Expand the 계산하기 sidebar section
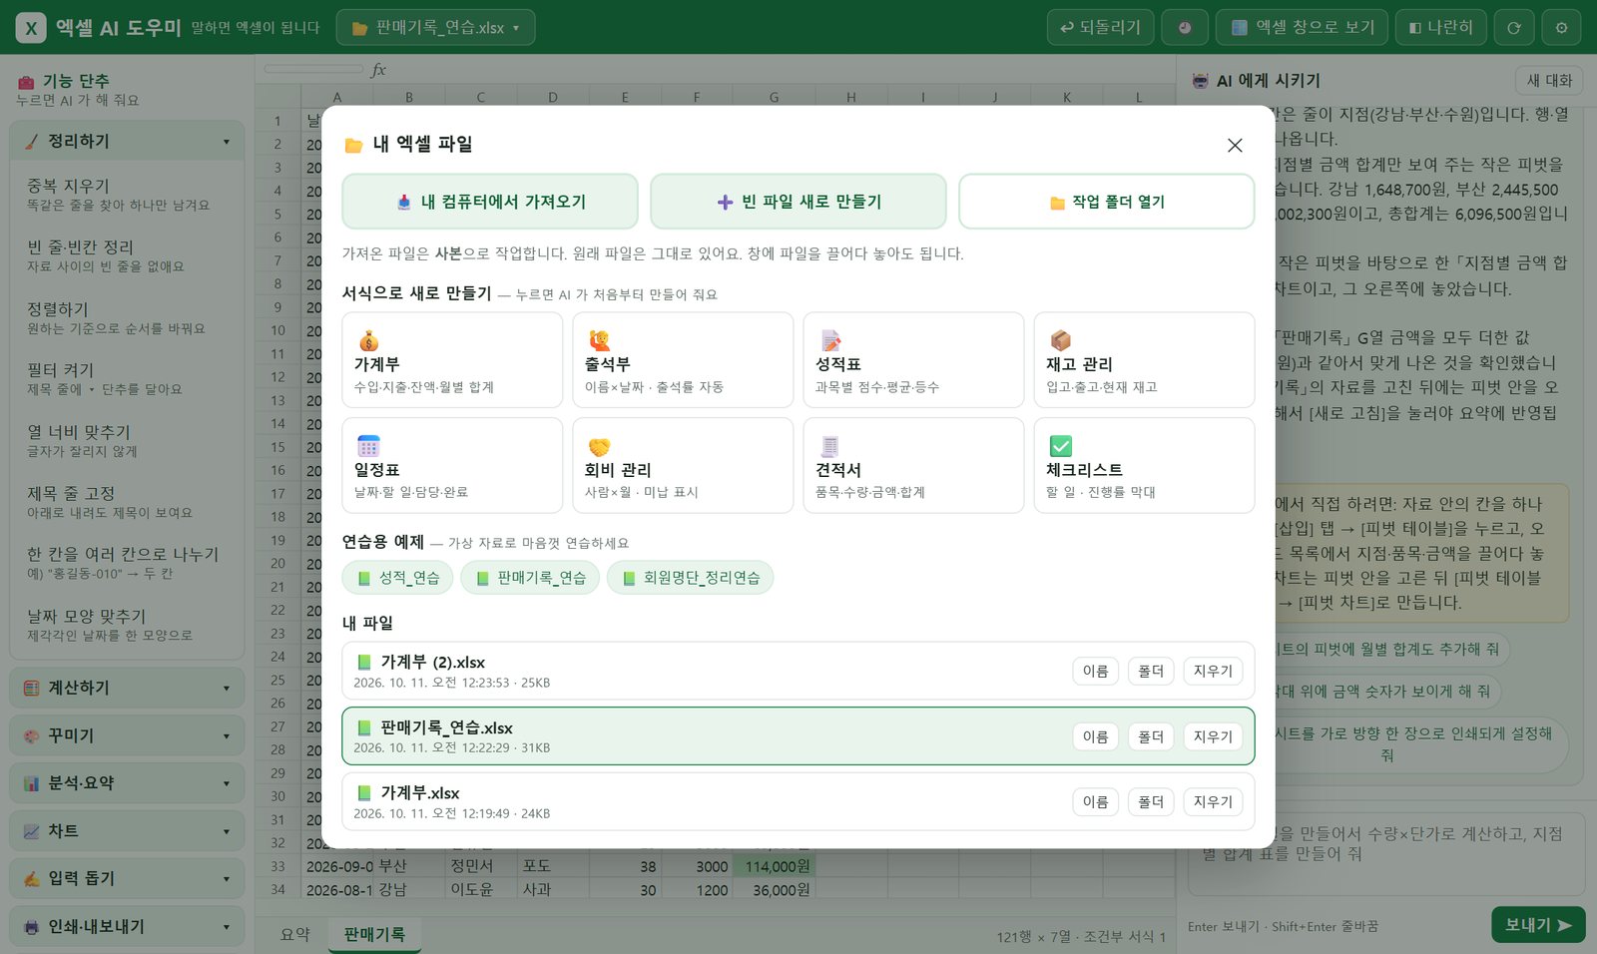The width and height of the screenshot is (1597, 954). tap(127, 688)
